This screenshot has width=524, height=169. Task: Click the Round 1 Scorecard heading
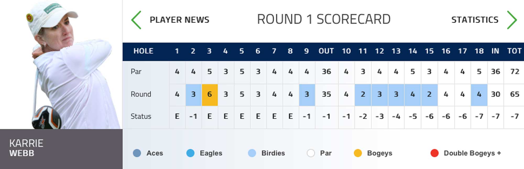[x=324, y=19]
